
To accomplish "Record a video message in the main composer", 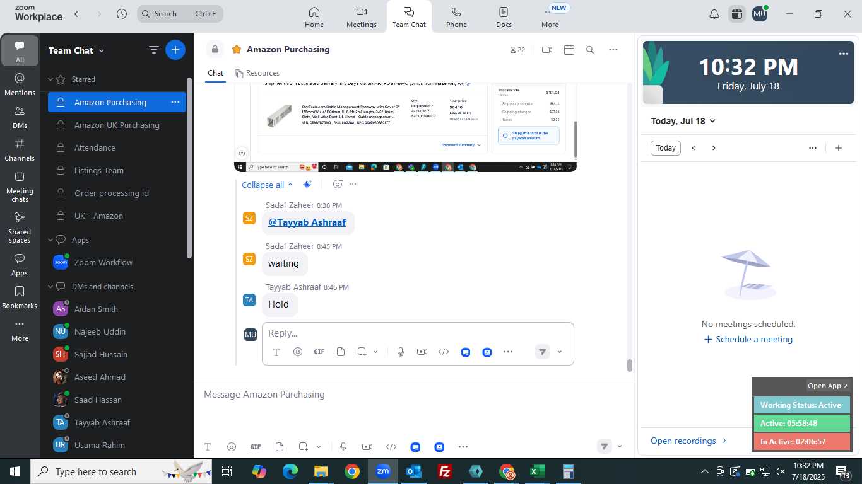I will [x=367, y=447].
